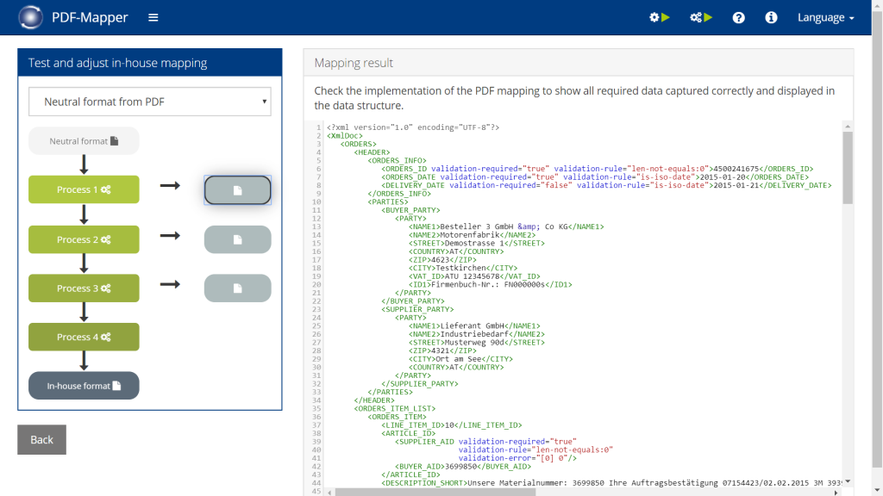Click the XML viewer scroll-right arrow
Viewport: 883px width, 496px height.
point(836,492)
